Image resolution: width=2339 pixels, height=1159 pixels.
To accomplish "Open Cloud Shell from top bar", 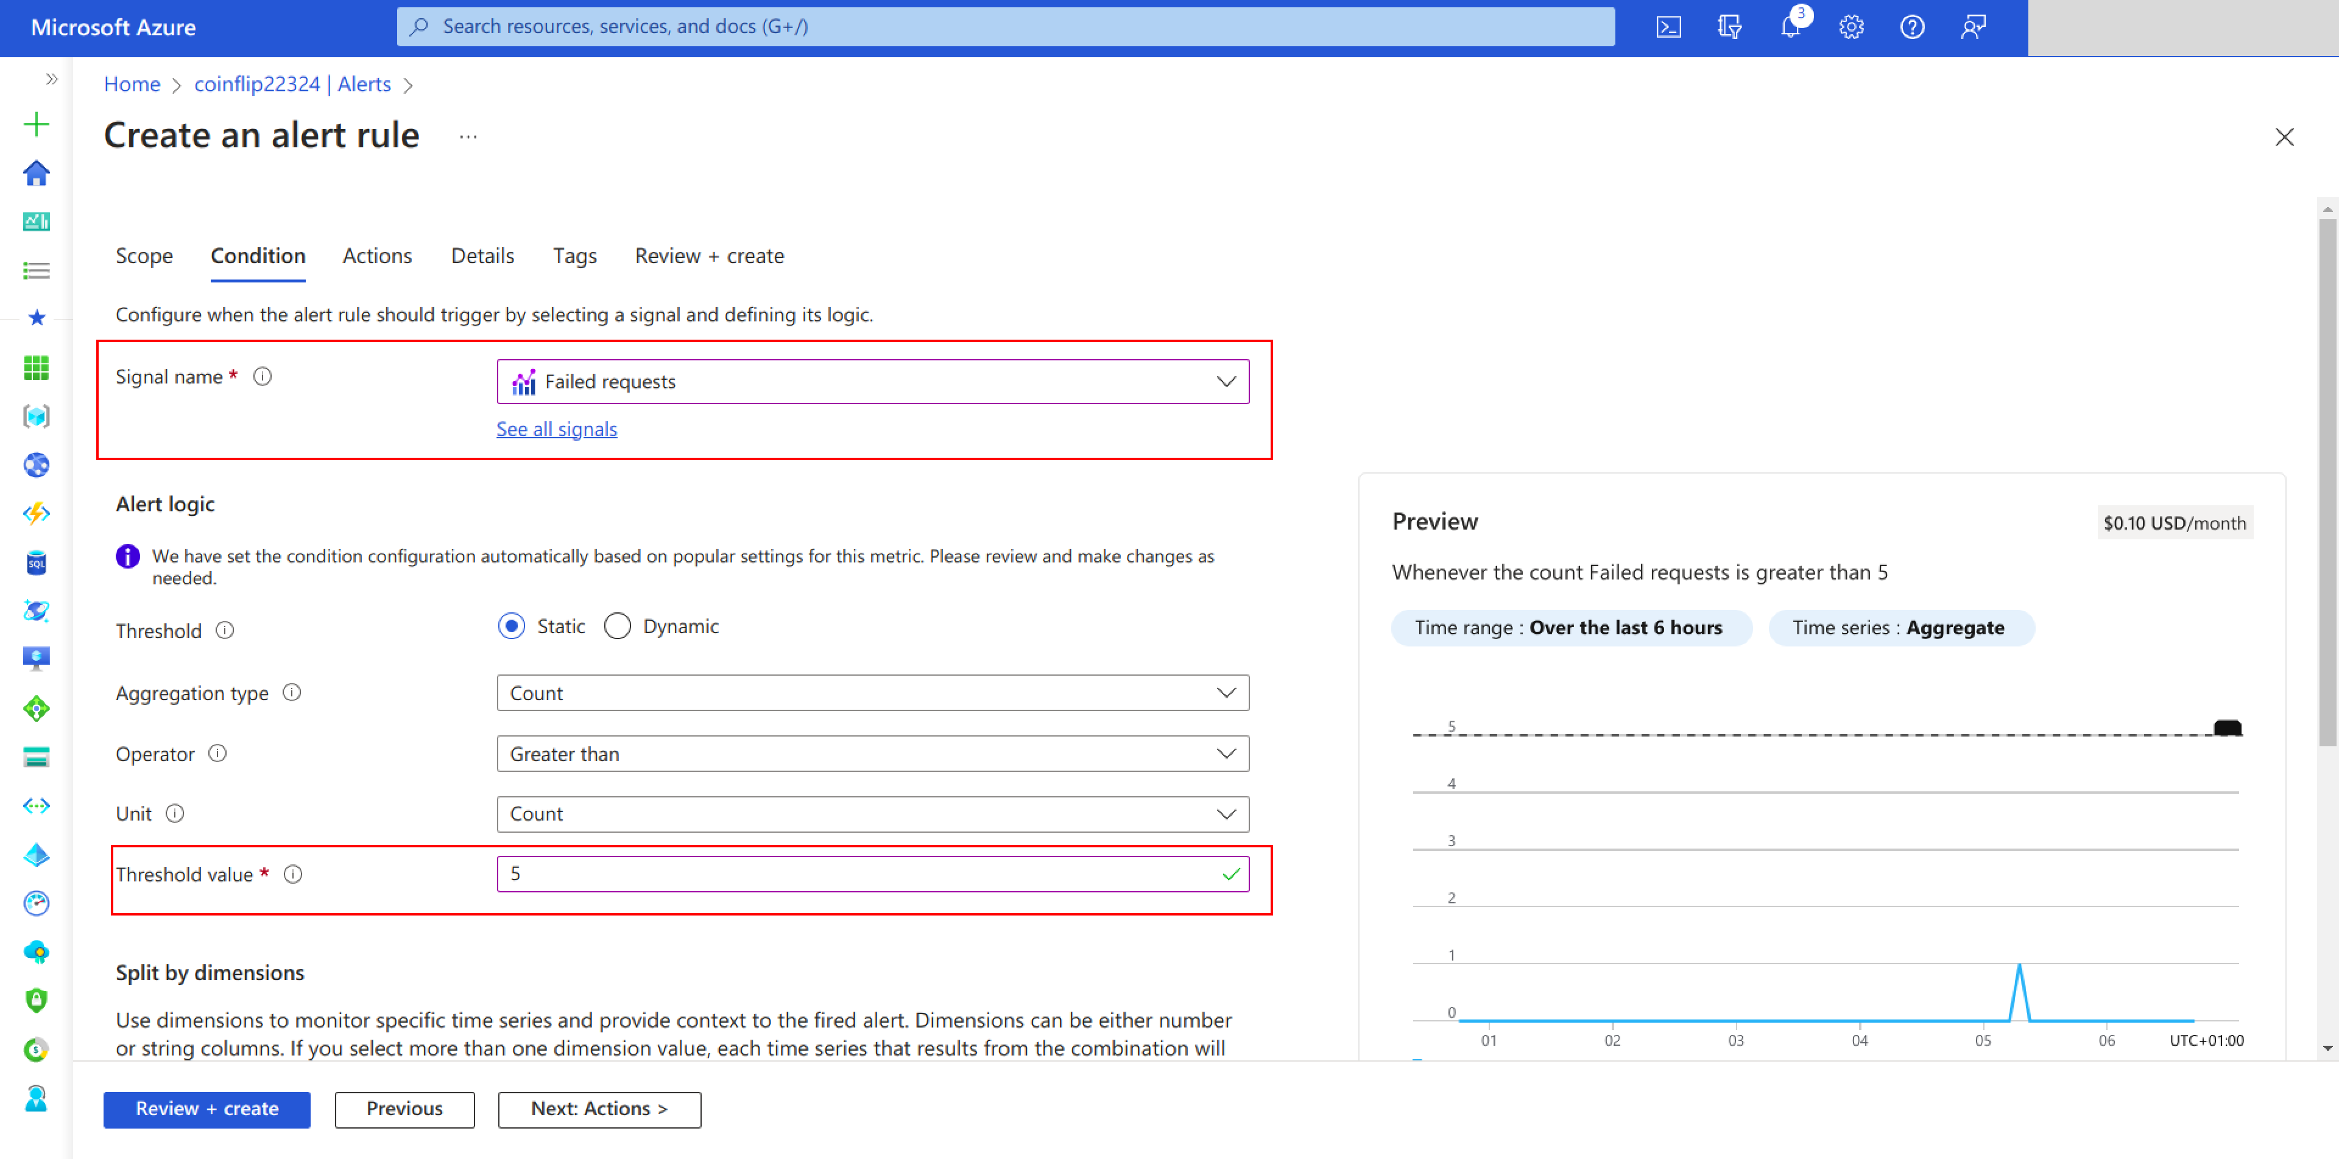I will pyautogui.click(x=1668, y=27).
